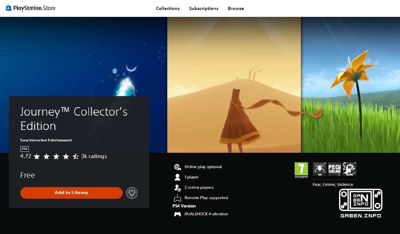Click the PS4 platform tag

point(24,149)
